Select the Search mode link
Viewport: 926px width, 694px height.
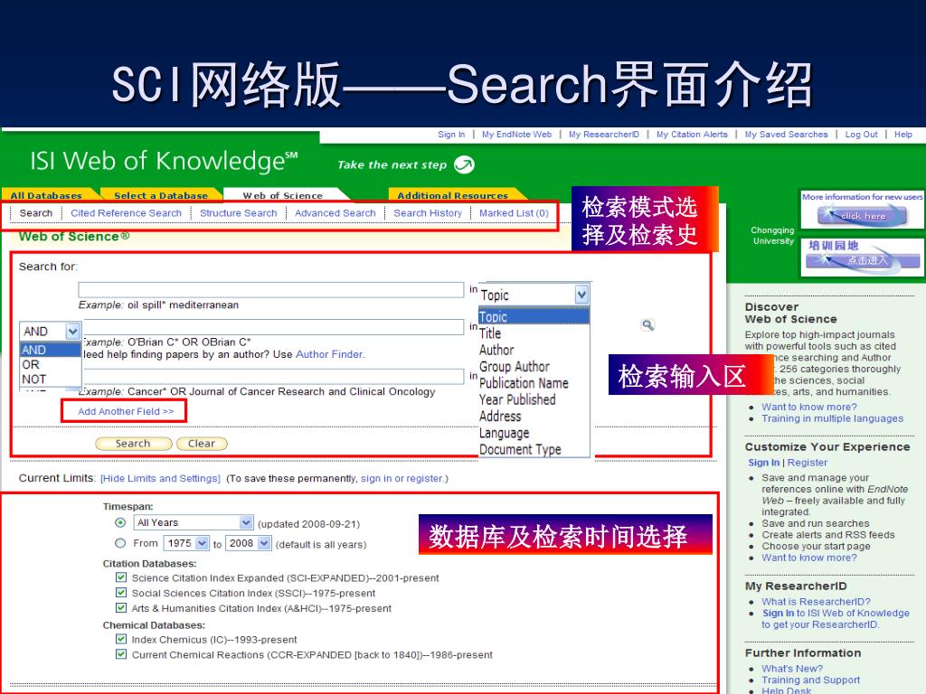[36, 213]
